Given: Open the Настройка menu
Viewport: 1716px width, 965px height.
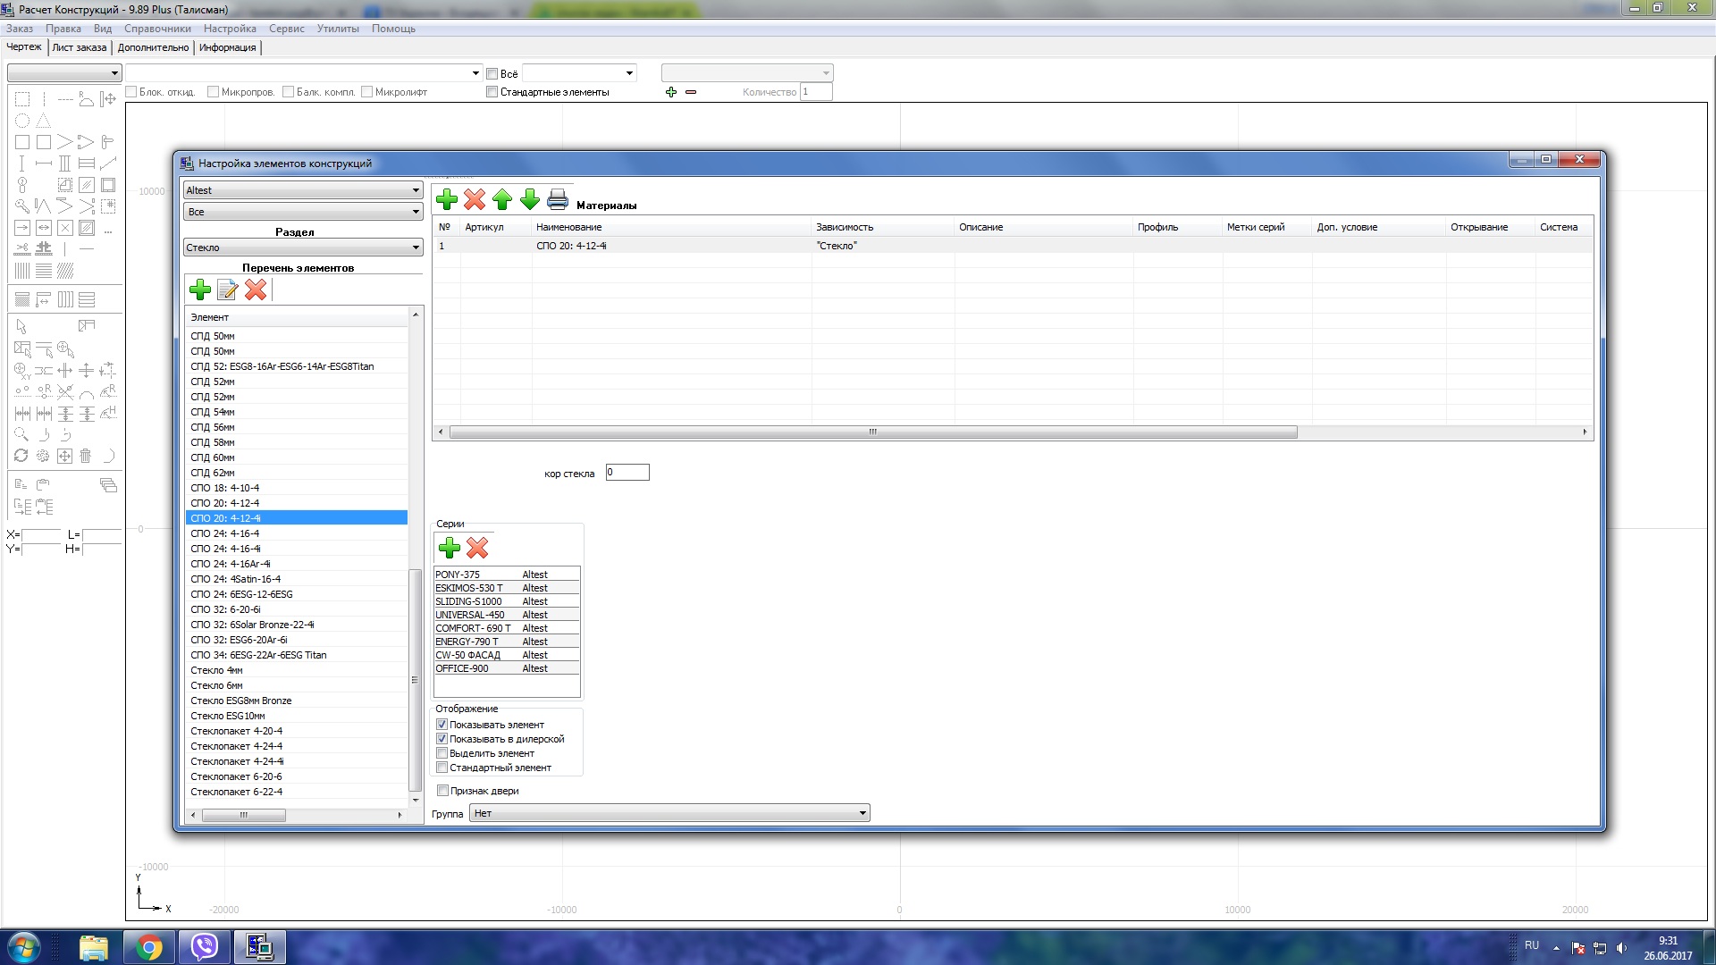Looking at the screenshot, I should 230,29.
